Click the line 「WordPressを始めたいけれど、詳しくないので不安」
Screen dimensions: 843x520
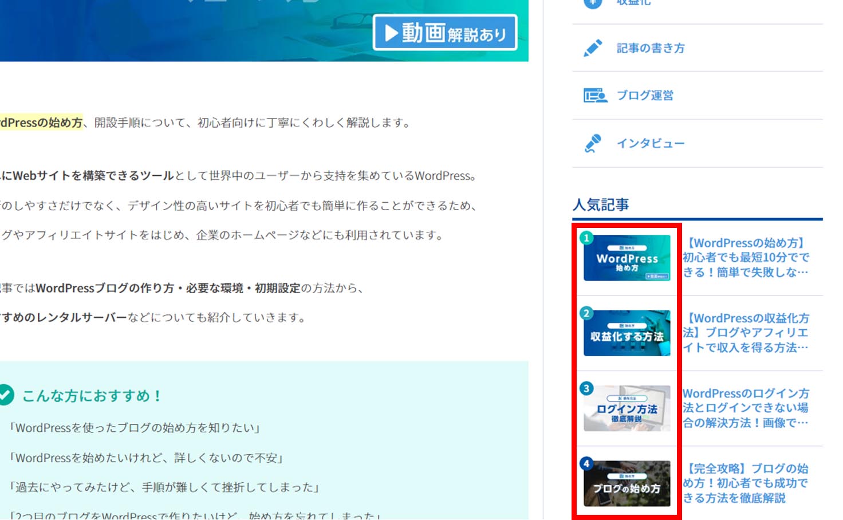147,458
